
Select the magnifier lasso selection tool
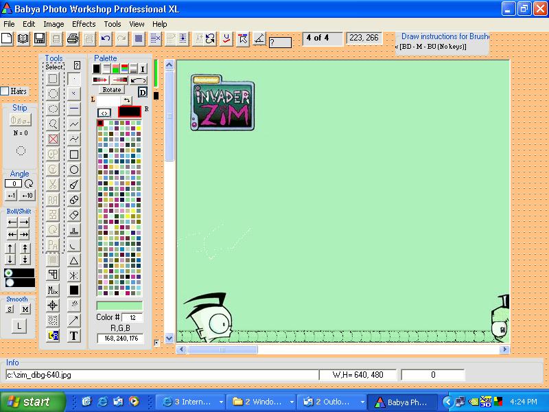coord(53,124)
